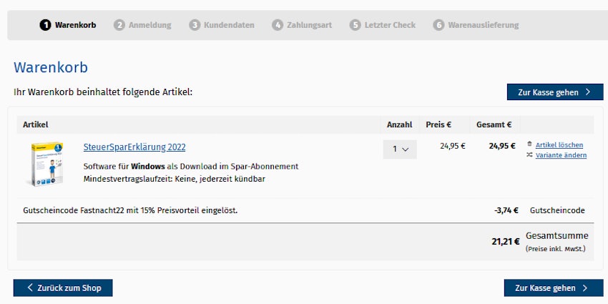Click the Gutscheincode label beside the discount
This screenshot has height=304, width=608.
pos(557,210)
